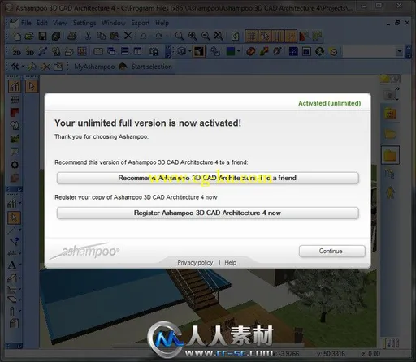Viewport: 416px width, 362px height.
Task: Expand the 3D cube view mode dropdown arrow
Action: pyautogui.click(x=189, y=51)
